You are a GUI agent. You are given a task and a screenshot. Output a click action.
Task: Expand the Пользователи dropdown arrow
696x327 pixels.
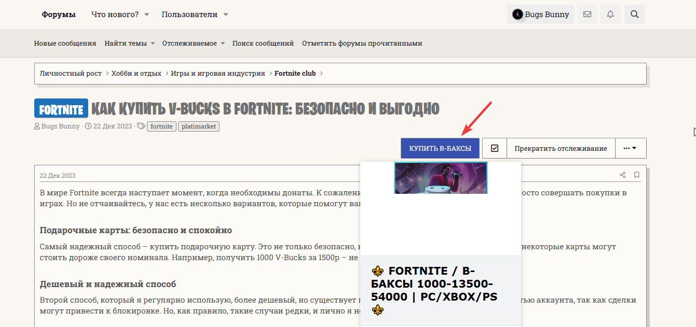(226, 15)
